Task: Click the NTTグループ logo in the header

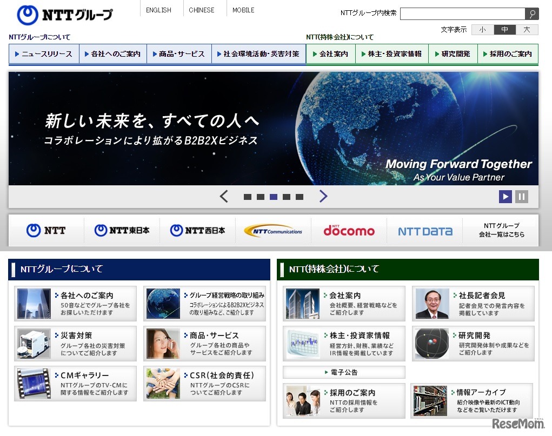Action: click(x=64, y=15)
